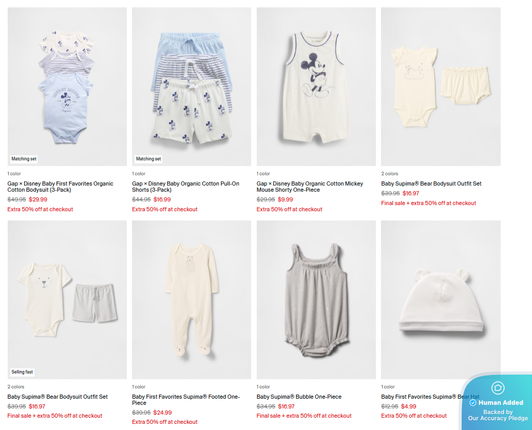This screenshot has width=532, height=430.
Task: Open Gap × Disney Organic Cotton Bodysuit (3-Pack) link
Action: [x=61, y=186]
